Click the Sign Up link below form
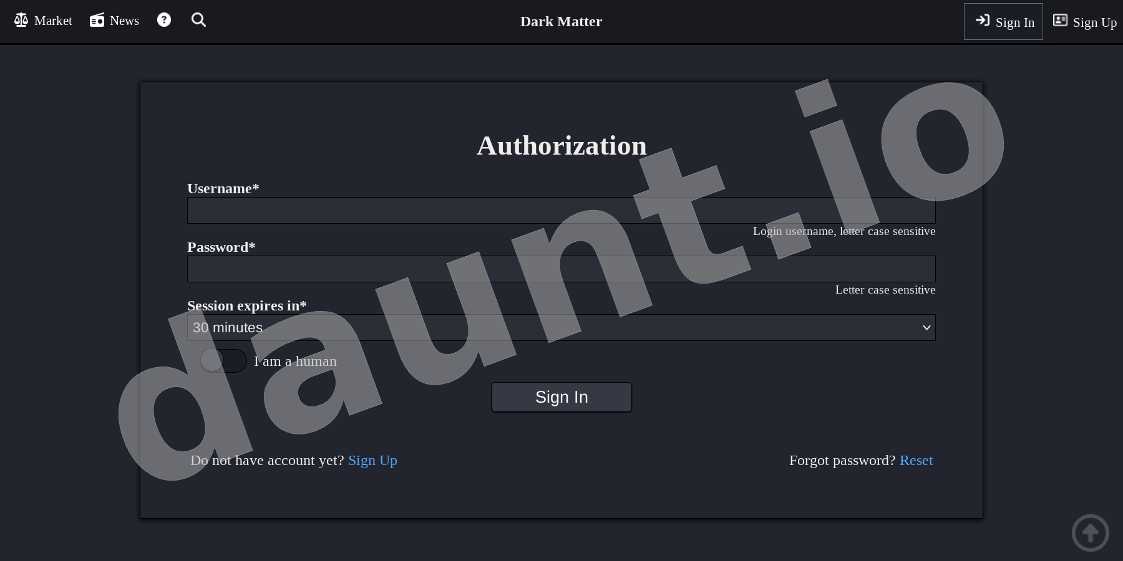 pyautogui.click(x=372, y=461)
